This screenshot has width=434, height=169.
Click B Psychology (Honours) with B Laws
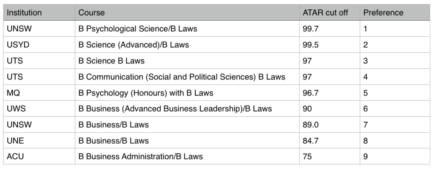tap(146, 93)
